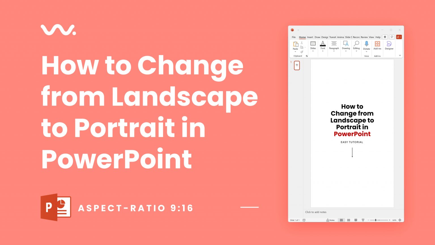Open the Clipboard dialog launcher
Screen dimensions: 435x245
pyautogui.click(x=307, y=56)
